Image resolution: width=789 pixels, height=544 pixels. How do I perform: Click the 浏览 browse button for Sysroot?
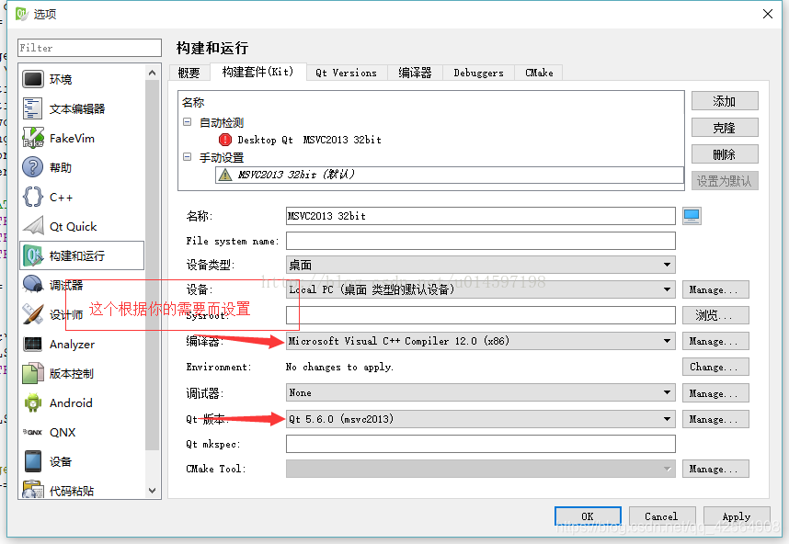click(715, 315)
